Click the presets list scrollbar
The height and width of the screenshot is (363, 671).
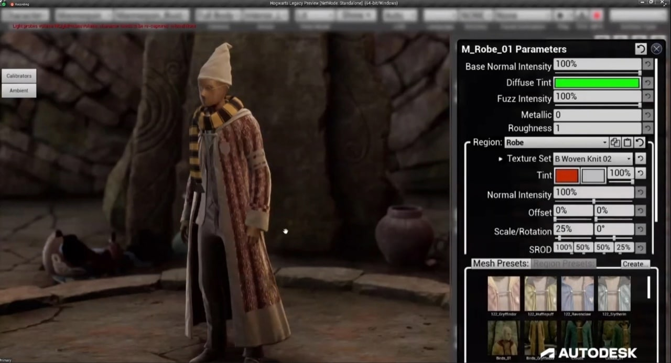tap(649, 287)
